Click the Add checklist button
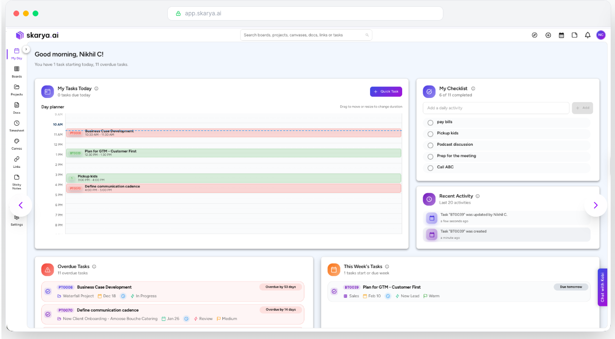 [x=582, y=108]
